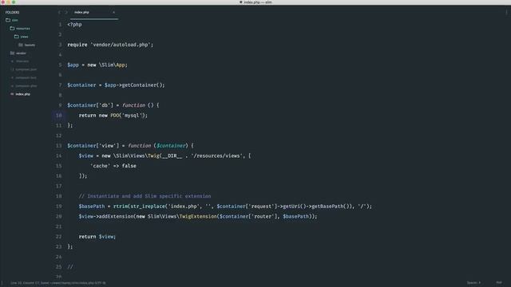The image size is (511, 287).
Task: Click gutter line number 13
Action: tap(58, 145)
